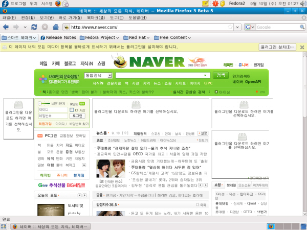Viewport: 307px width, 230px height.
Task: Click the green 검색 button
Action: click(221, 75)
